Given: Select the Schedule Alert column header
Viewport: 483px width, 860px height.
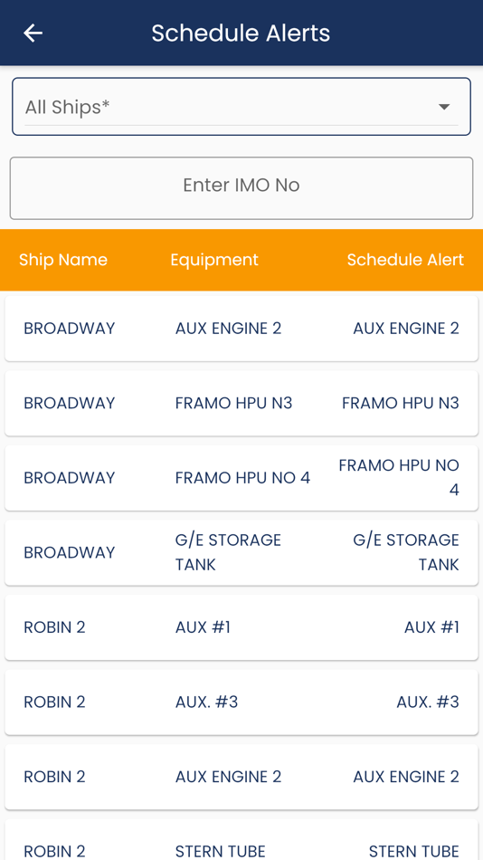Looking at the screenshot, I should 405,260.
